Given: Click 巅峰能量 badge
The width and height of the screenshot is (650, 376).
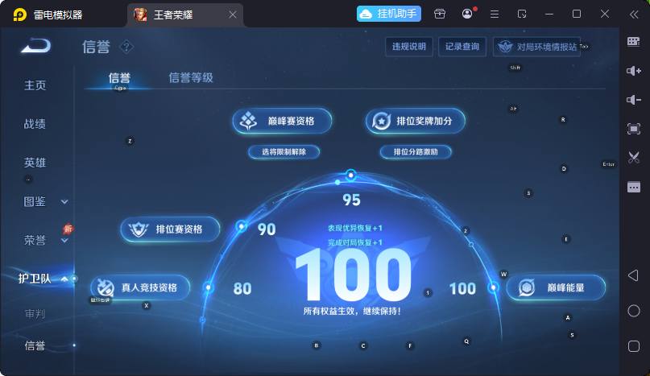Looking at the screenshot, I should pos(556,287).
